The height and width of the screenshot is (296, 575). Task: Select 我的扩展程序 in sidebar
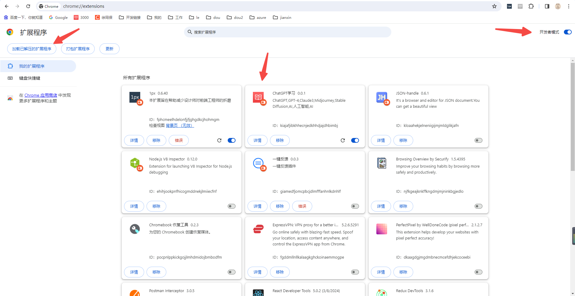point(38,66)
